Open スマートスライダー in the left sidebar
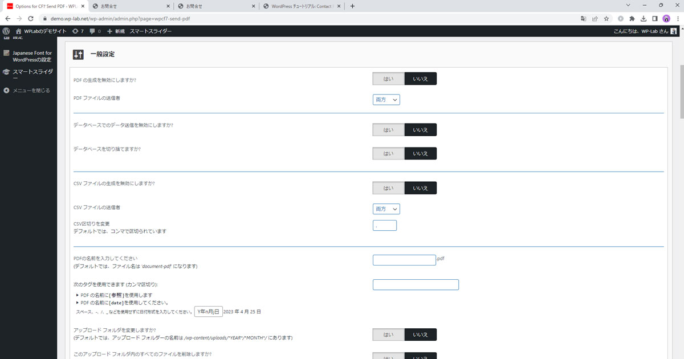The image size is (684, 359). [34, 72]
